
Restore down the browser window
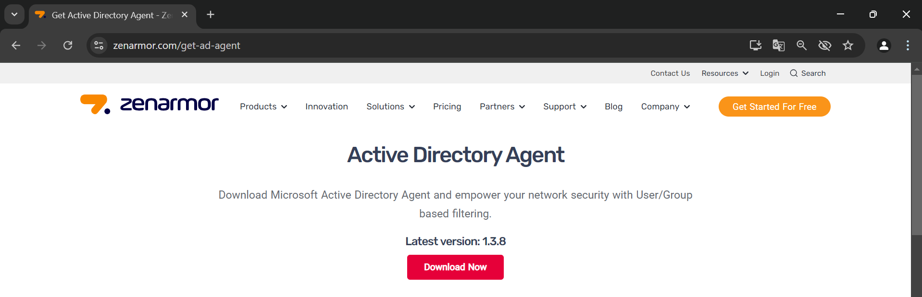873,14
